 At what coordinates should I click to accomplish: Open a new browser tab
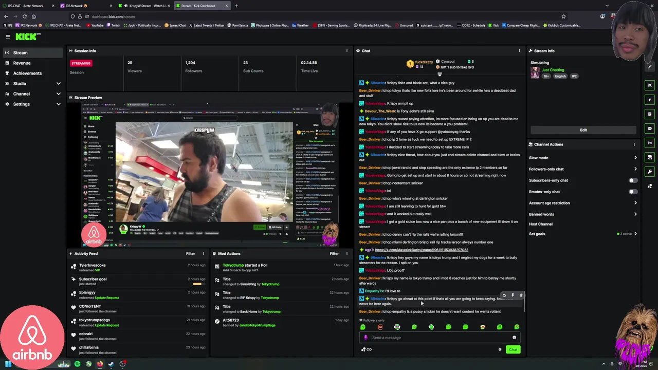click(x=236, y=6)
